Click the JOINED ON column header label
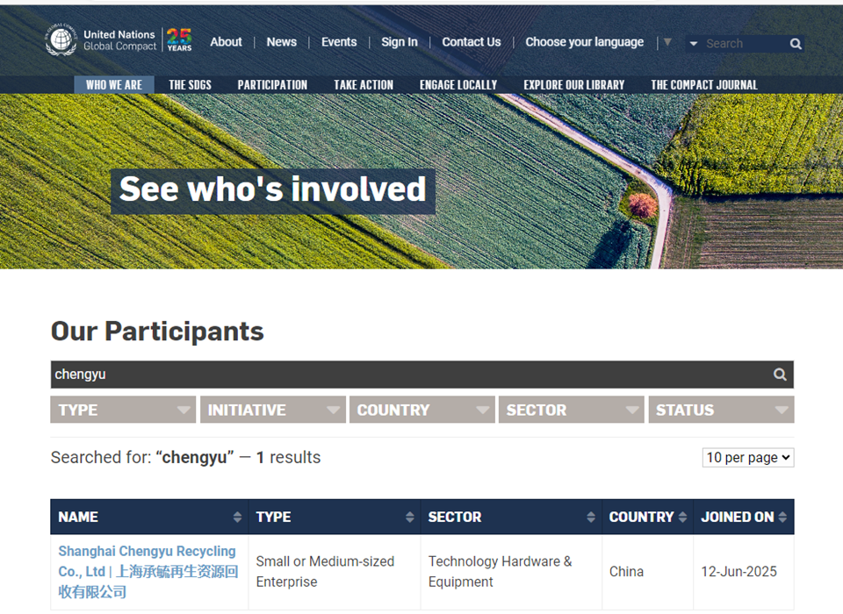This screenshot has width=843, height=614. click(737, 517)
